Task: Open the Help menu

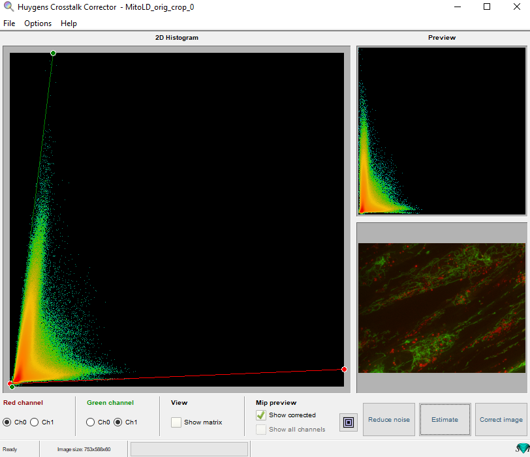Action: click(69, 23)
